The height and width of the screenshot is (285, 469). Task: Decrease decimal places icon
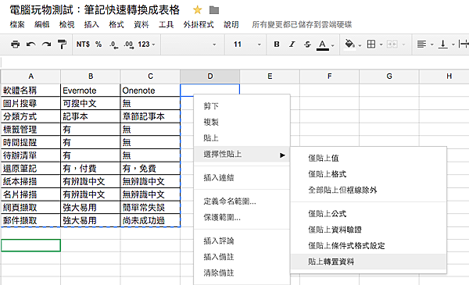(x=113, y=45)
